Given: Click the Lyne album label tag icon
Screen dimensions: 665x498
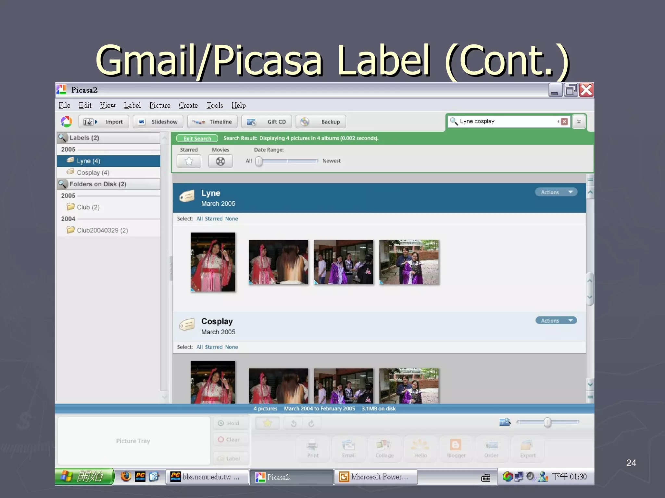Looking at the screenshot, I should point(187,196).
